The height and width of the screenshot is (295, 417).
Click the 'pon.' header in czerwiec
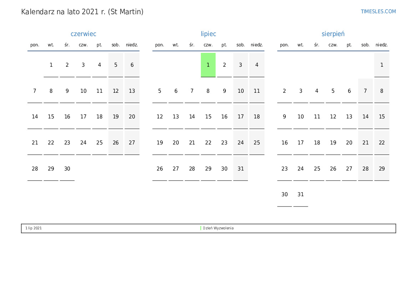pos(35,45)
